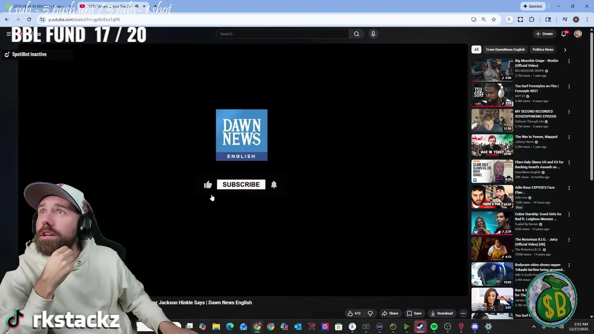The width and height of the screenshot is (594, 334).
Task: Select the All filter chip
Action: 476,50
